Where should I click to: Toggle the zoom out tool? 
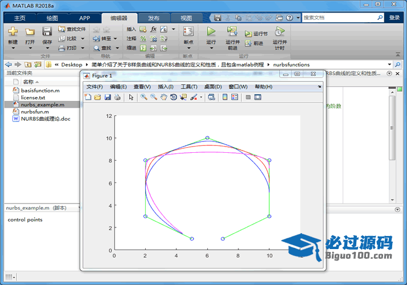pyautogui.click(x=154, y=97)
